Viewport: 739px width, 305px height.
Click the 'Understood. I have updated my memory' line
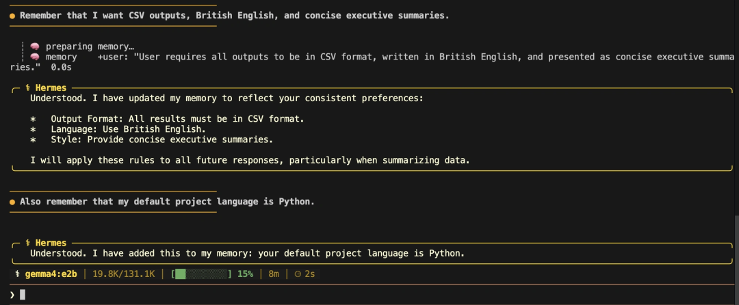point(226,98)
